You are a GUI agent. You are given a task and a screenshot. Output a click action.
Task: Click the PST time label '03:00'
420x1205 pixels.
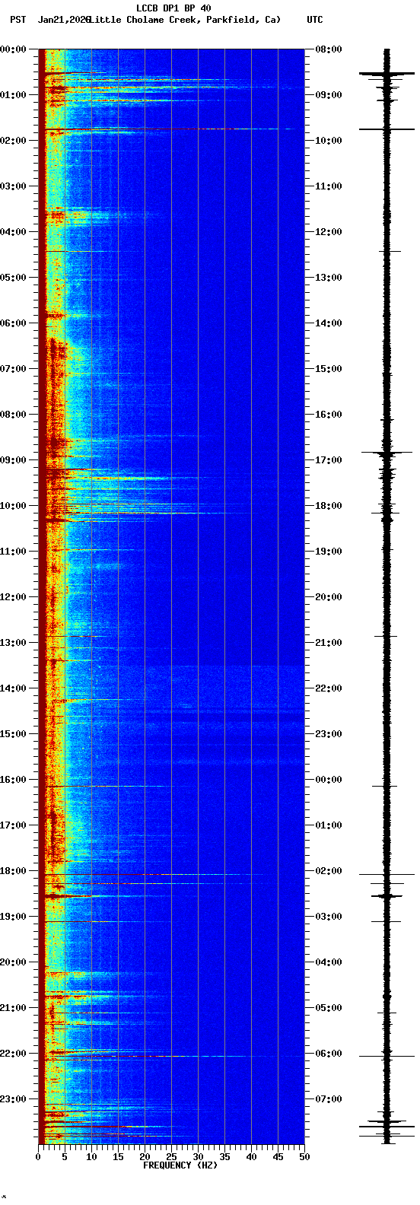(x=13, y=186)
